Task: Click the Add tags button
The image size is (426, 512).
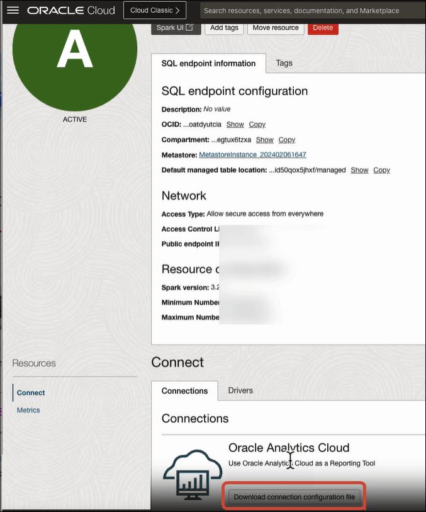Action: (223, 27)
